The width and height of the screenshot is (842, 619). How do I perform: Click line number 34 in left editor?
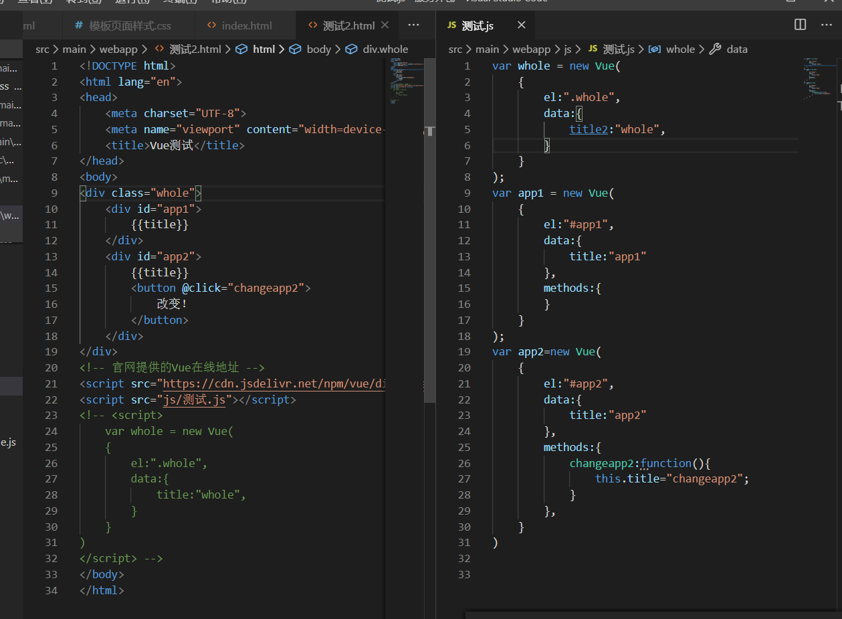point(51,590)
